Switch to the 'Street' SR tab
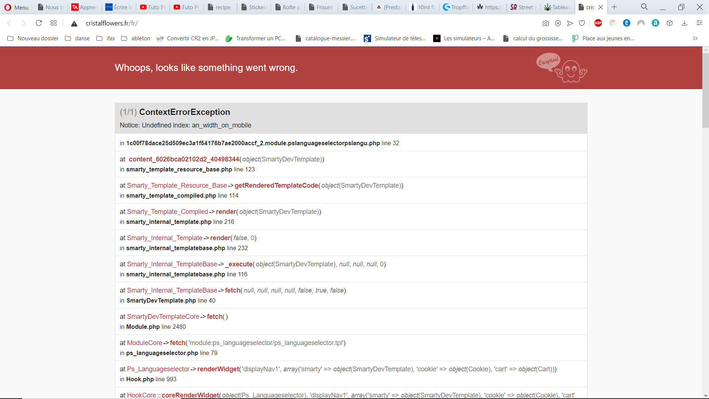709x399 pixels. pos(523,7)
